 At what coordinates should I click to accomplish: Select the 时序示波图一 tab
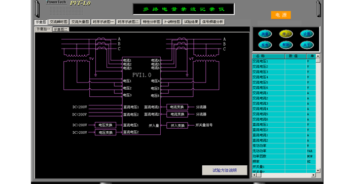103,22
